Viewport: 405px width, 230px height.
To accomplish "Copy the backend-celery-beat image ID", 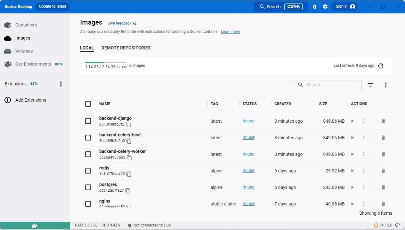I will (129, 141).
